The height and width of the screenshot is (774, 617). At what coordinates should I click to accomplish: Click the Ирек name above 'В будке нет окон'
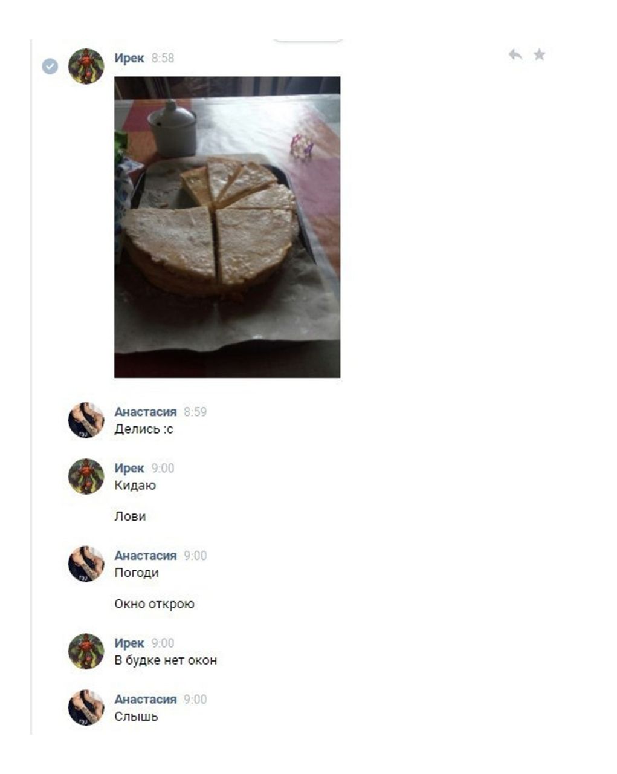(129, 643)
